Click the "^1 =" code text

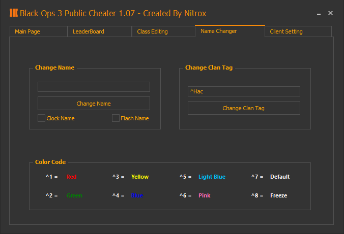click(52, 177)
